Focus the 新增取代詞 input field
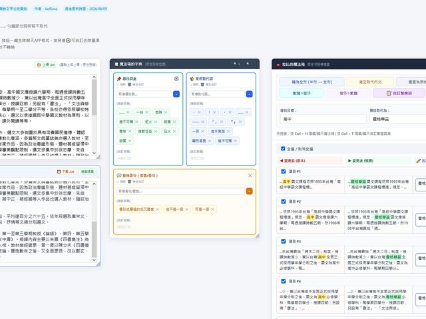 click(217, 94)
